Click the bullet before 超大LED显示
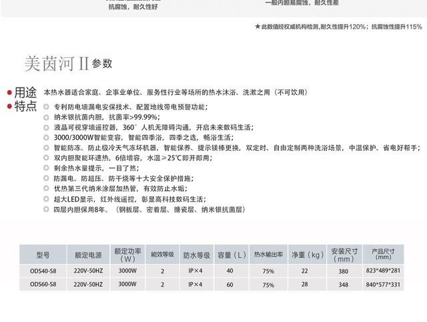This screenshot has height=322, width=427. coord(46,199)
